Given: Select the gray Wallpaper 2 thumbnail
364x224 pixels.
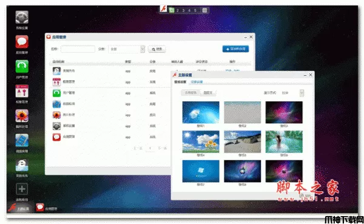Looking at the screenshot, I should [x=242, y=112].
